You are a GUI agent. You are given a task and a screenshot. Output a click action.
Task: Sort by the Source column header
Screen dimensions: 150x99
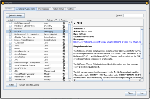[64, 20]
